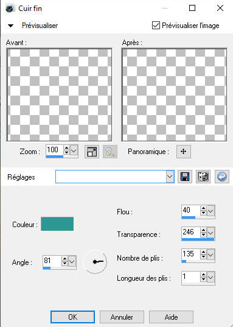Click the Annuler button

pos(122,317)
